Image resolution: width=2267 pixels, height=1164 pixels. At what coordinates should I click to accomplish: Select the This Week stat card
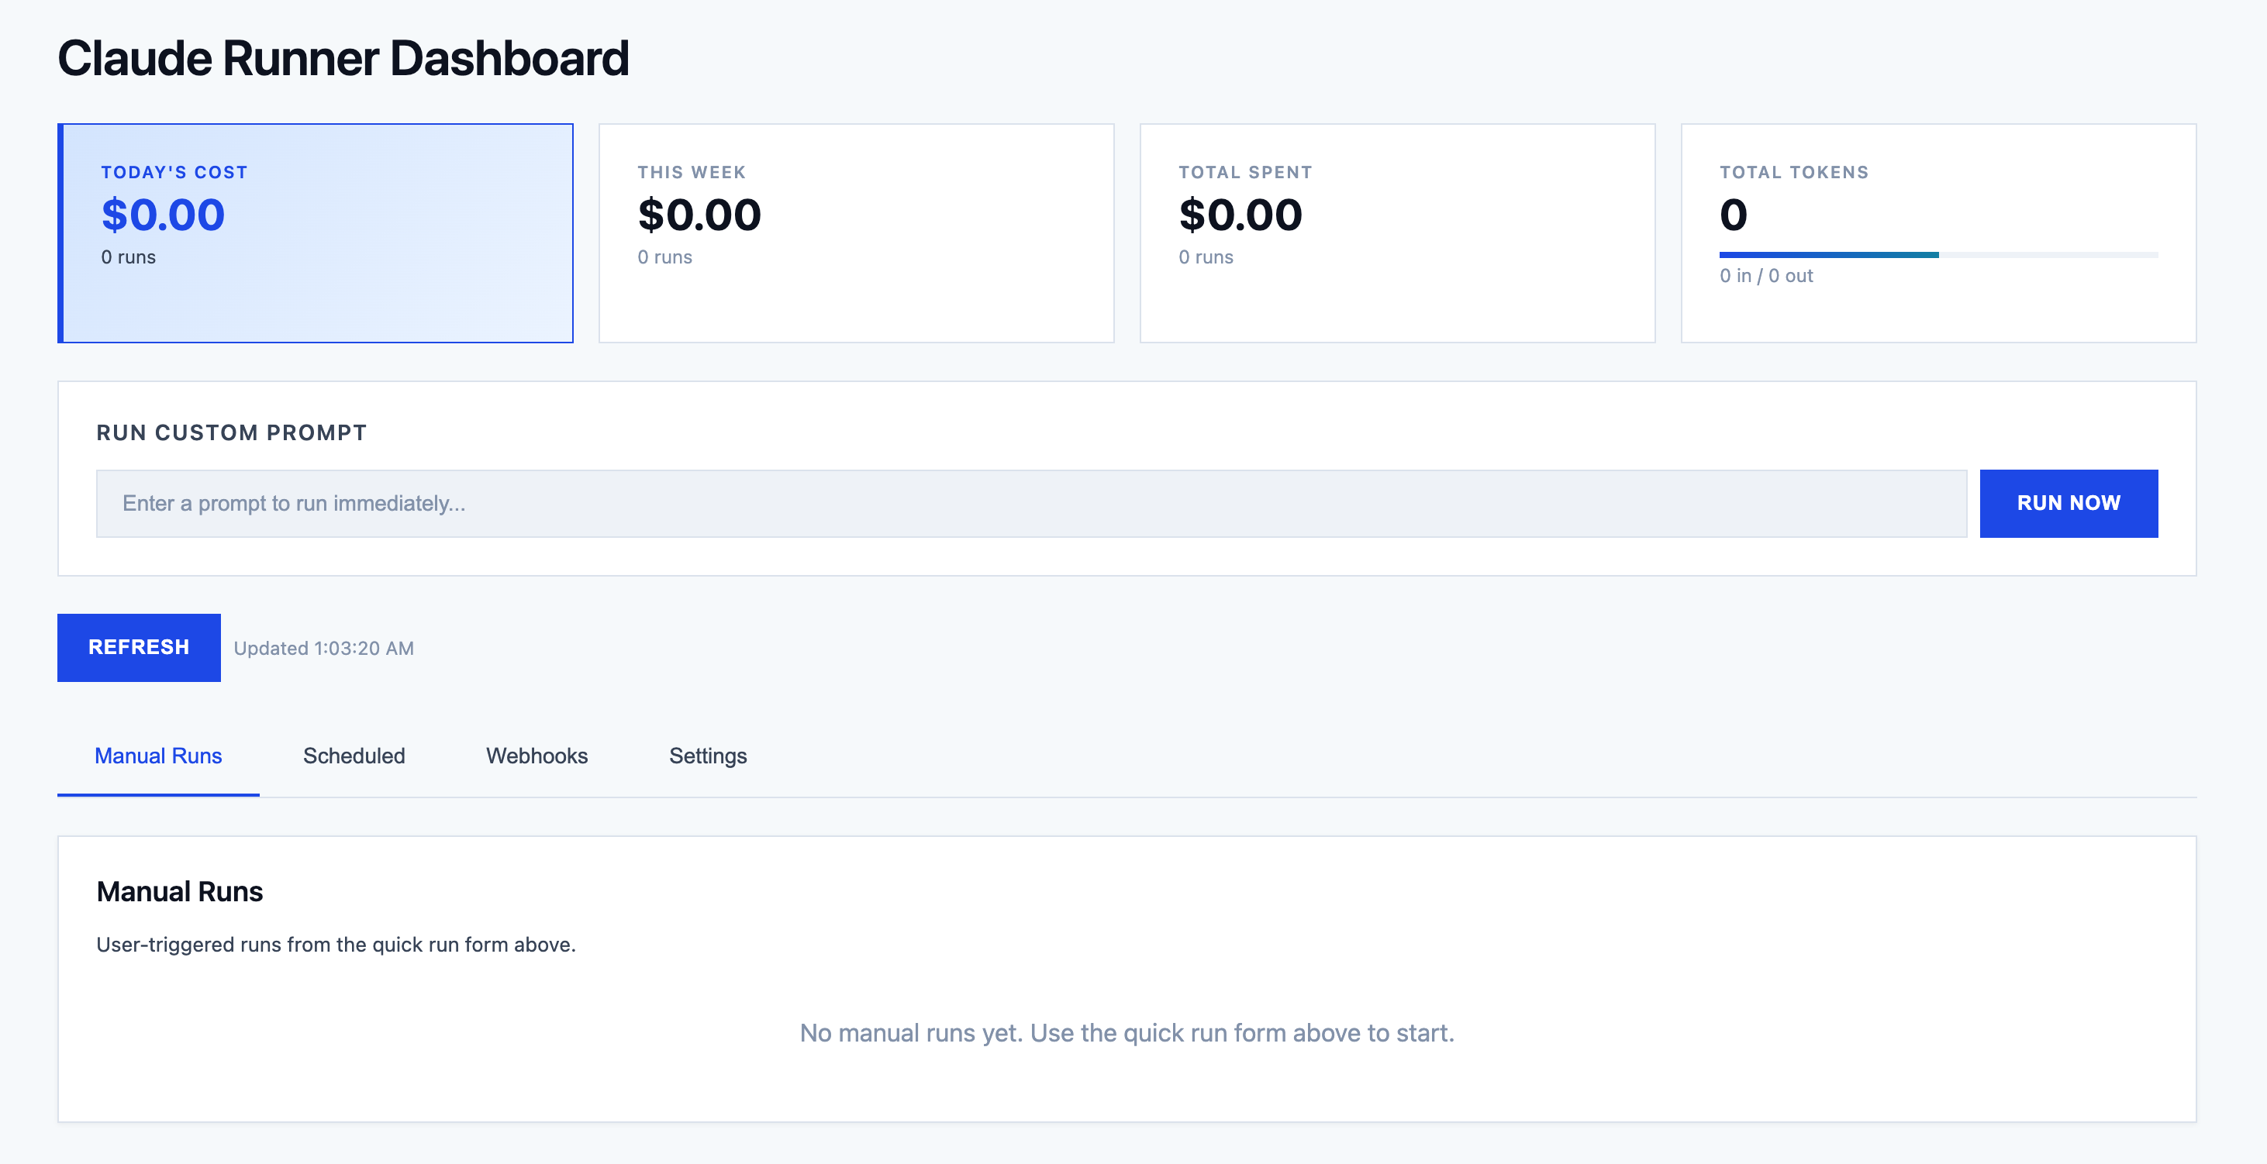tap(856, 232)
